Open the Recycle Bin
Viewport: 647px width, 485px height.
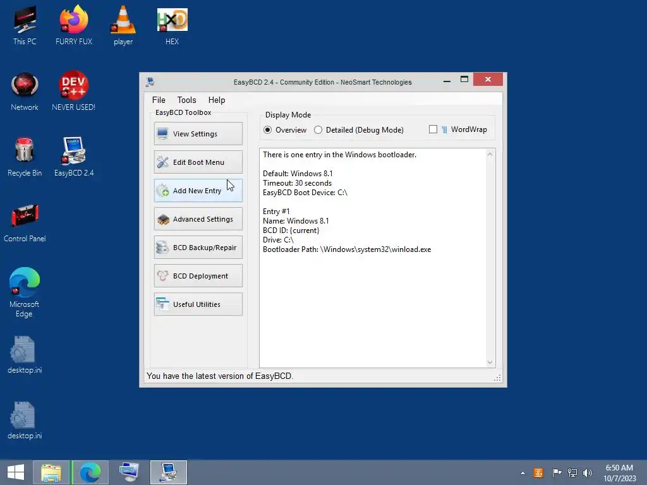tap(25, 157)
